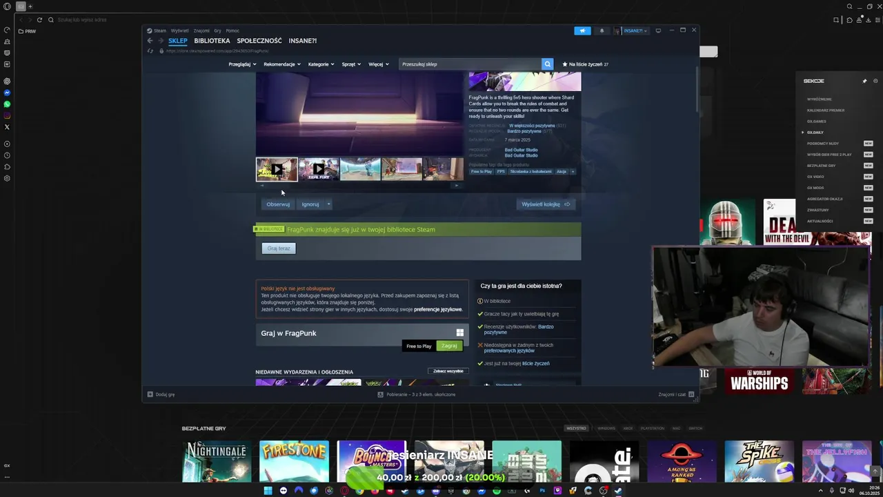Expand Kategorie store dropdown
The width and height of the screenshot is (883, 497).
point(321,64)
